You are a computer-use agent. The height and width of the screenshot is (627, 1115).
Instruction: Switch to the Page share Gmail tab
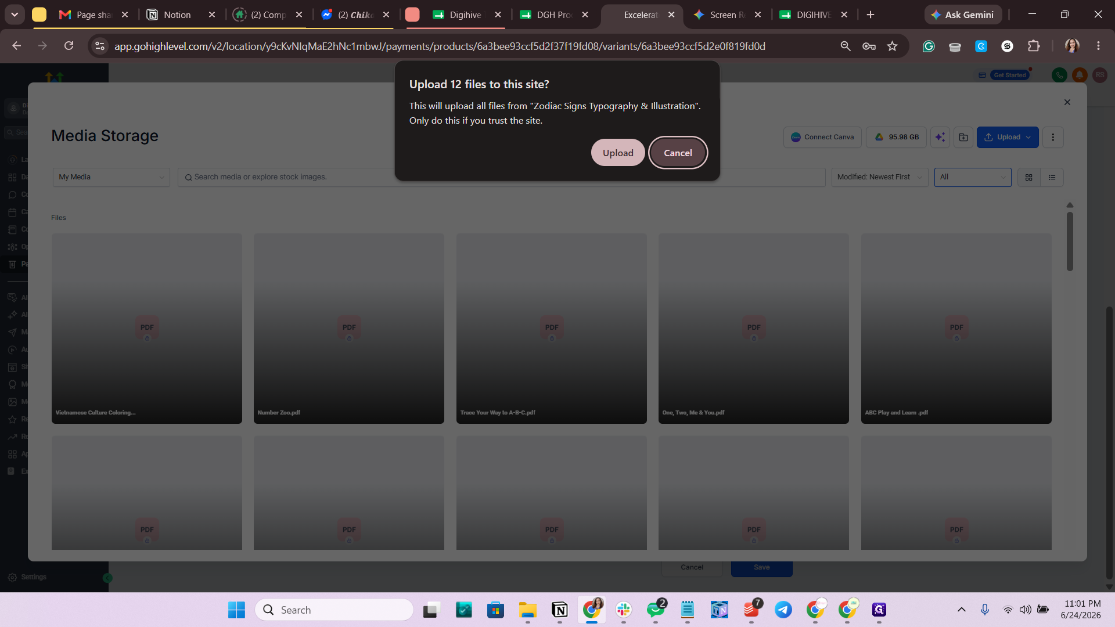tap(93, 15)
